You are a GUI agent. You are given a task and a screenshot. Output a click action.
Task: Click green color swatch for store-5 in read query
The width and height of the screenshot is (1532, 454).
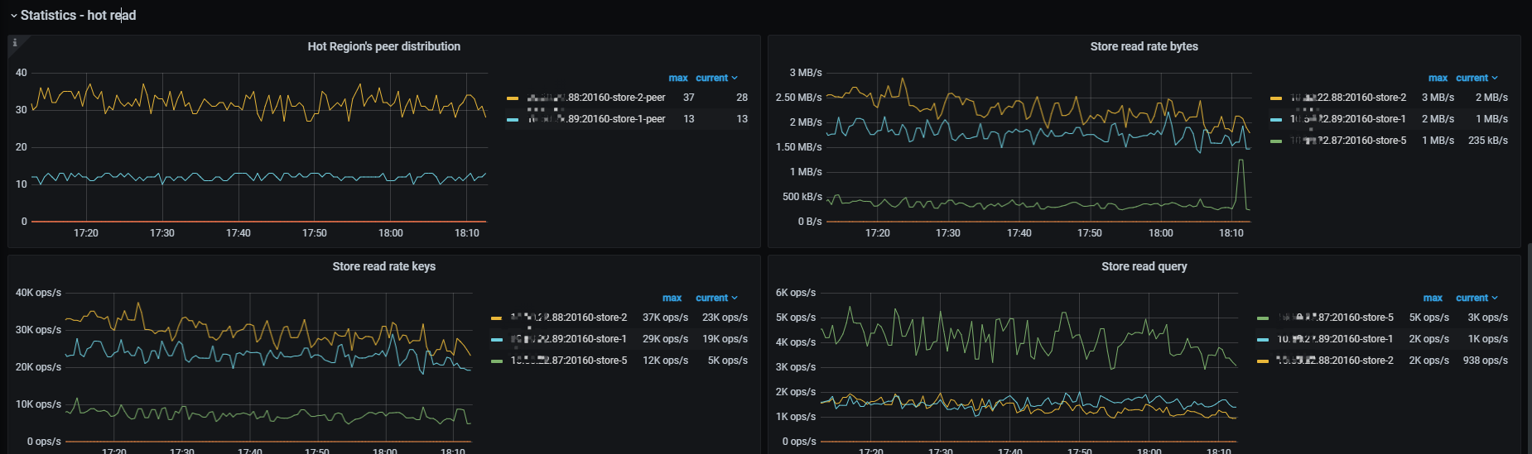click(x=1263, y=318)
